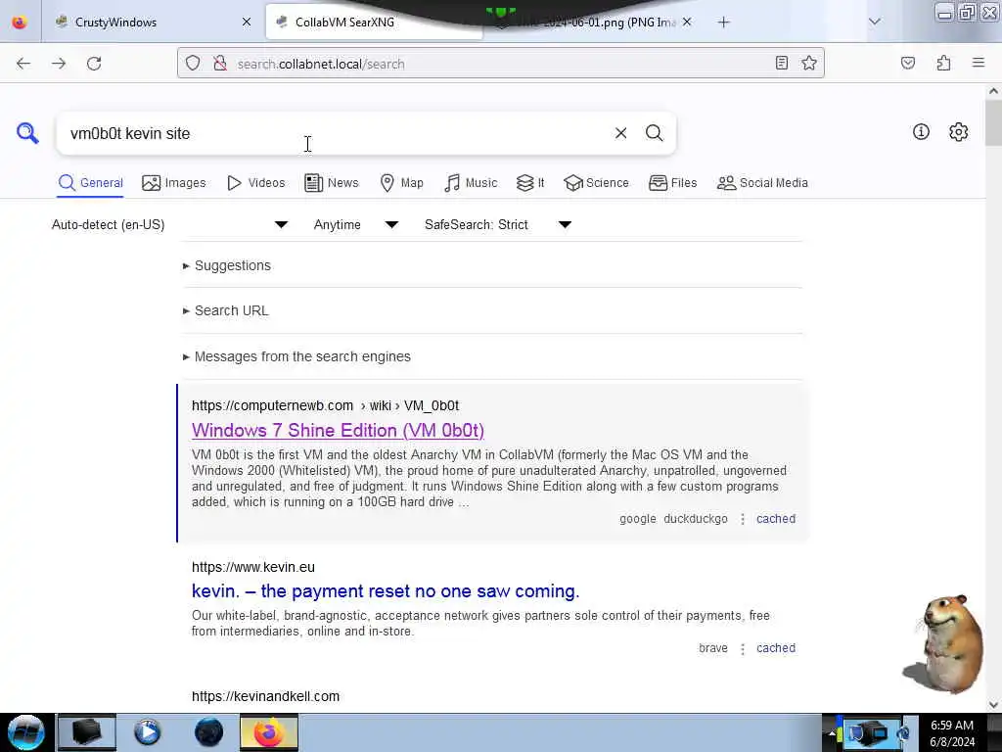Close the PNG image tab

pyautogui.click(x=687, y=22)
